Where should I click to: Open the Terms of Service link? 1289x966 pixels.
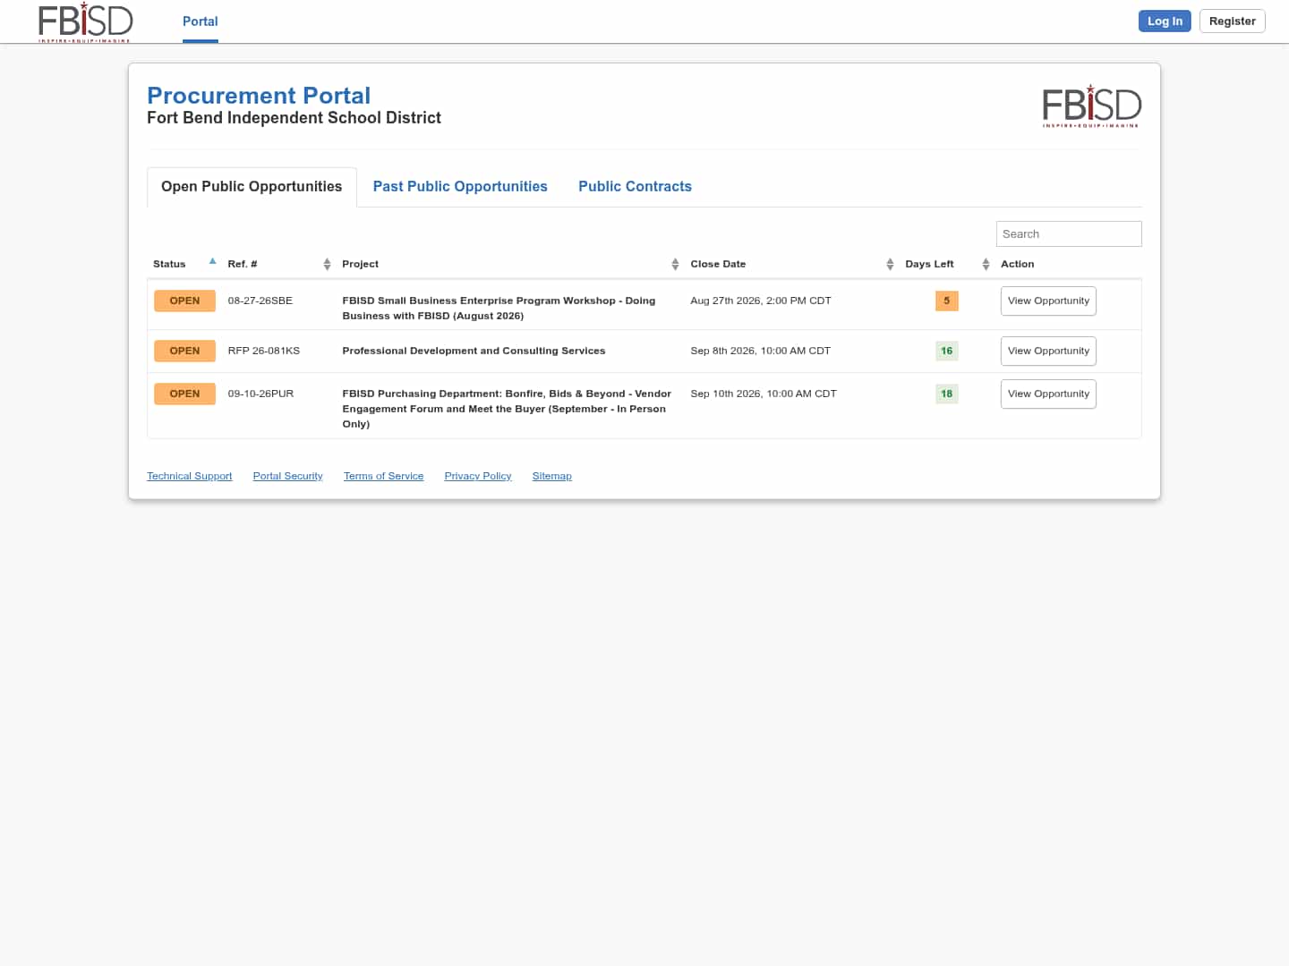click(x=384, y=476)
